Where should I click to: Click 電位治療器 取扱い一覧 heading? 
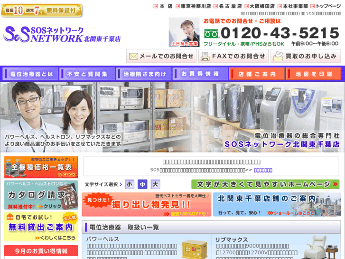coord(124,227)
